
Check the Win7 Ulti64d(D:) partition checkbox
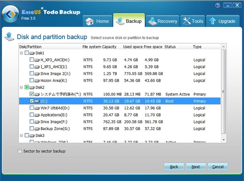coord(32,108)
